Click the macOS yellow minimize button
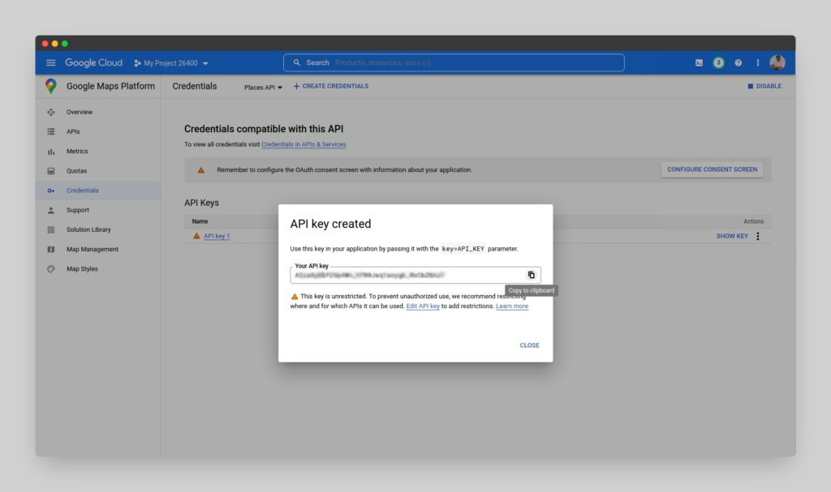Screen dimensions: 831x492 coord(54,44)
